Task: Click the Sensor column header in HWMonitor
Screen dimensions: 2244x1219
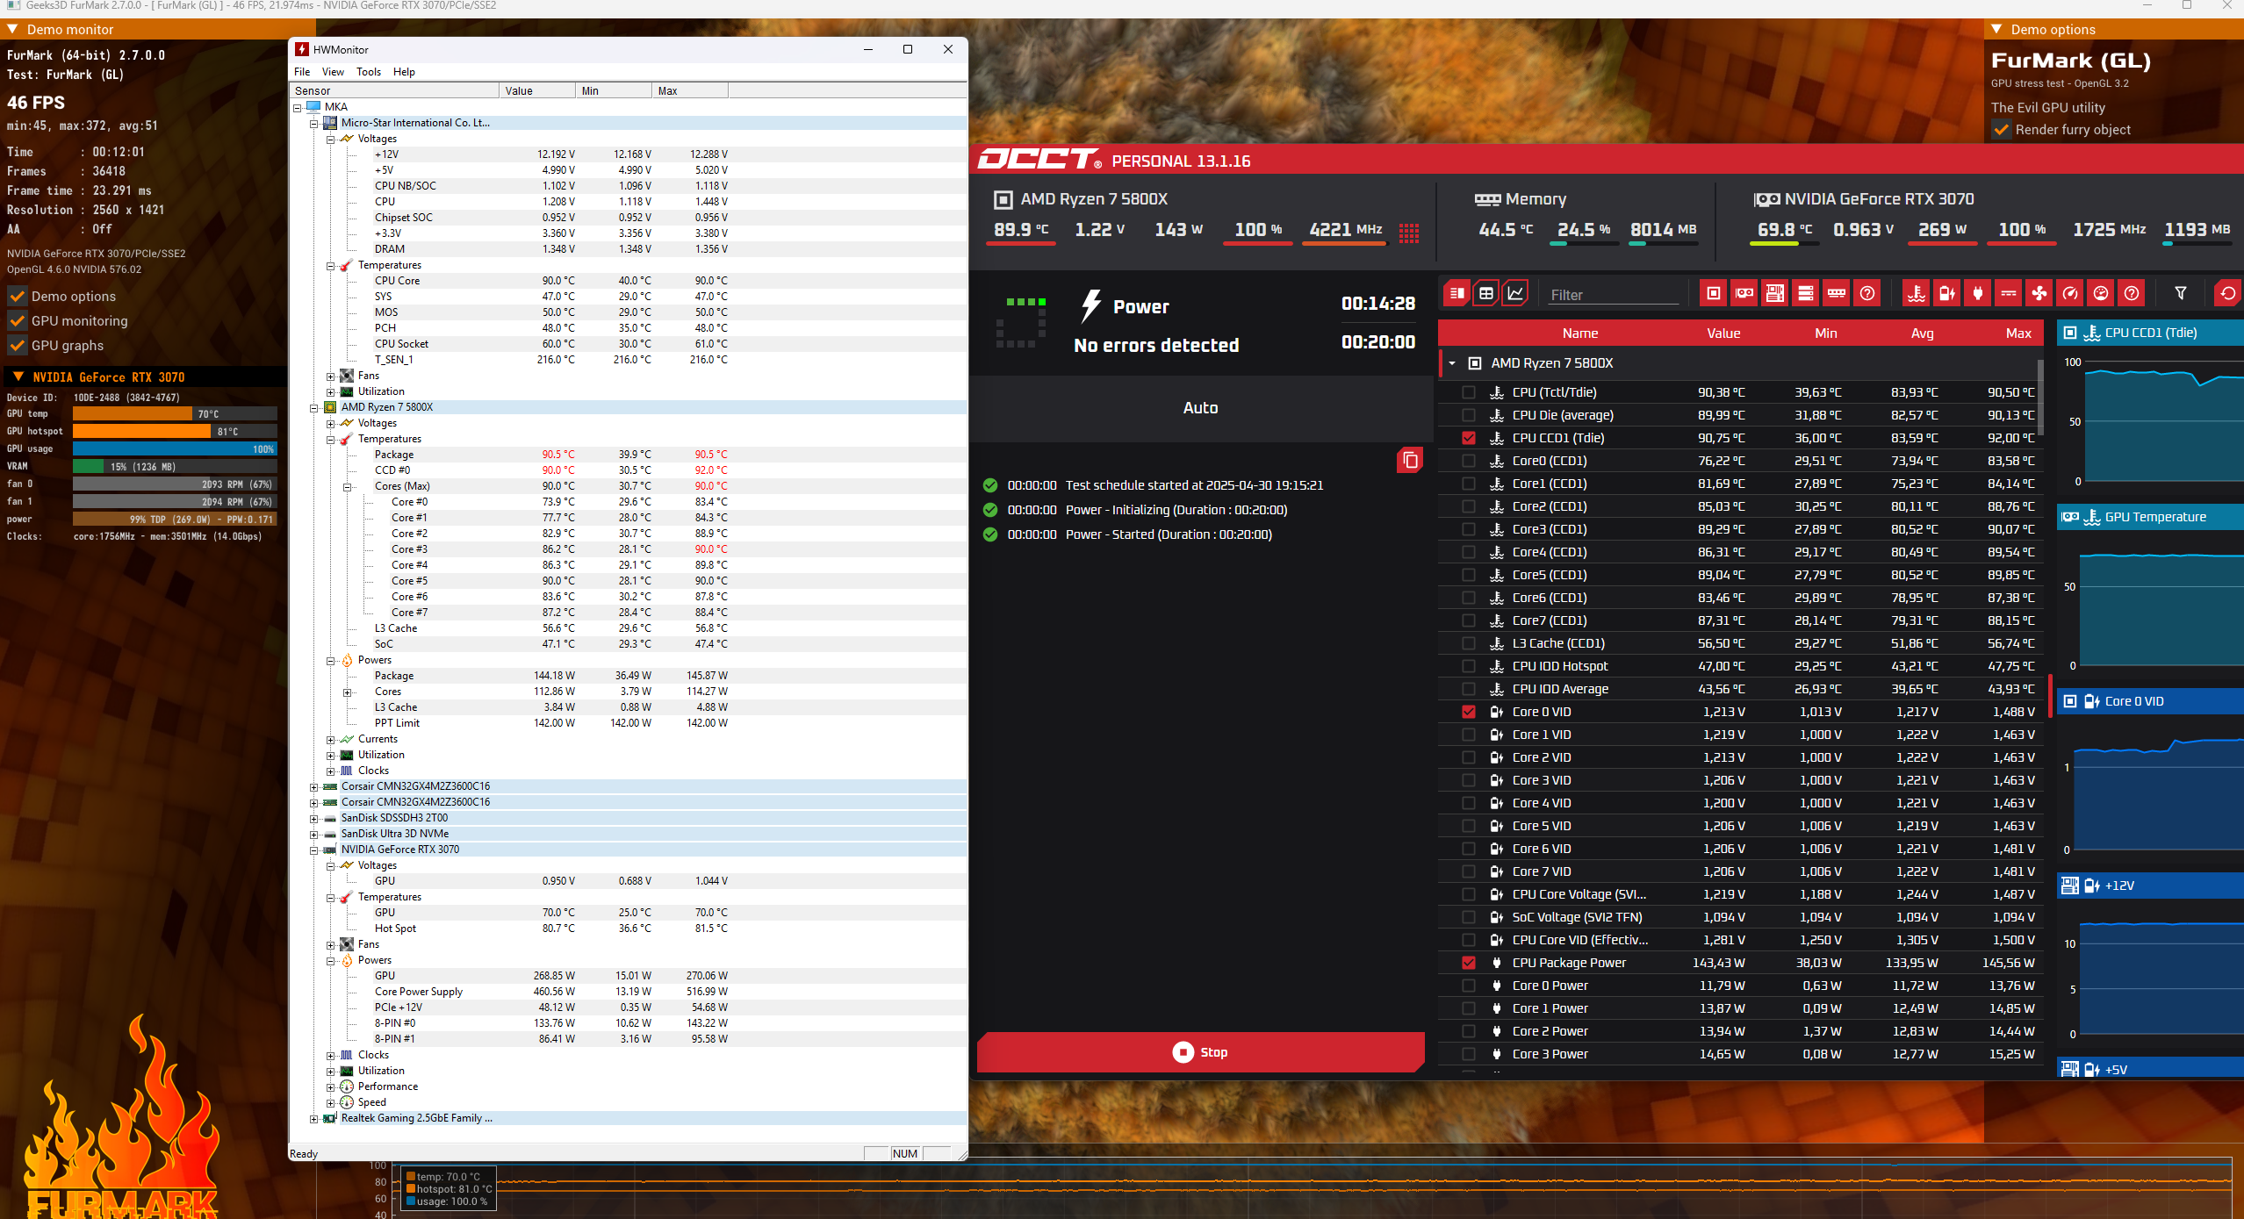Action: click(x=394, y=90)
